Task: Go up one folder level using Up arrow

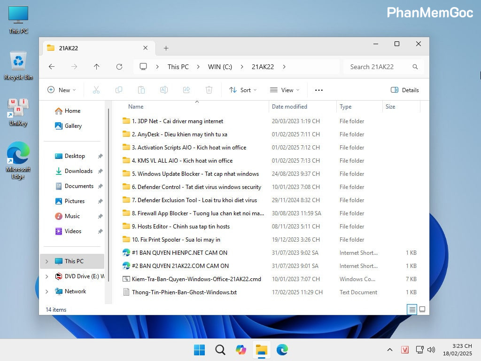Action: [96, 67]
